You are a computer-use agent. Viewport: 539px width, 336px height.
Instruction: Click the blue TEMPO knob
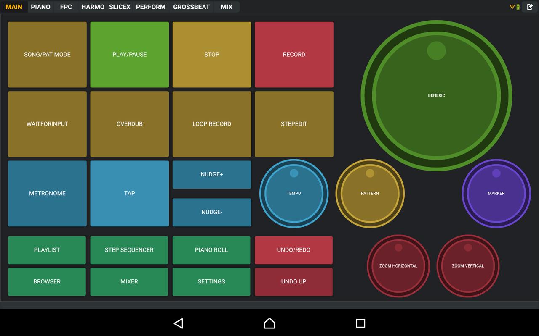point(294,193)
